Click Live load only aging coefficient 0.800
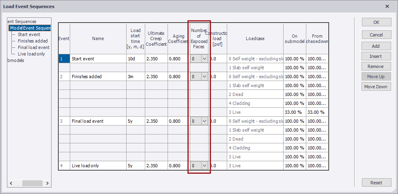The height and width of the screenshot is (194, 398). point(179,166)
